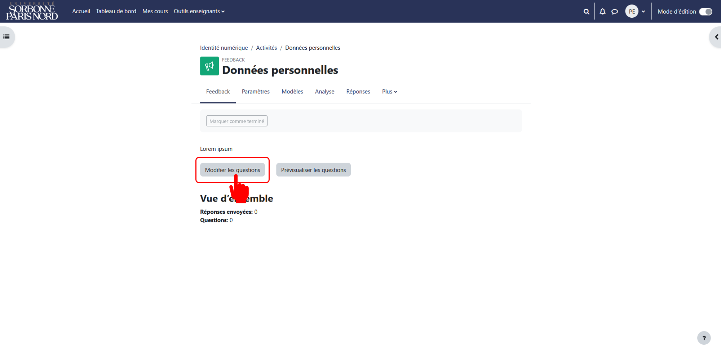Open the Réponses tab

pos(358,92)
